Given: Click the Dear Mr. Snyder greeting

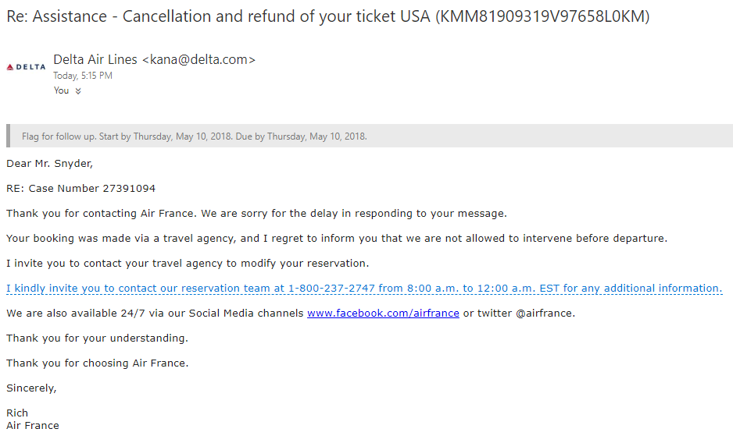Looking at the screenshot, I should (49, 164).
